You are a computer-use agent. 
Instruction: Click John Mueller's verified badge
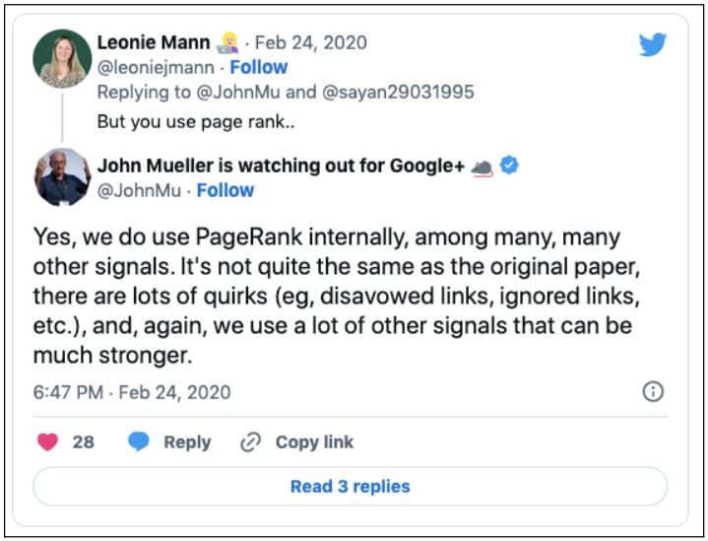(509, 165)
